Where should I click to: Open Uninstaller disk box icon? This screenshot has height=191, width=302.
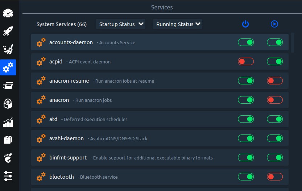(8, 104)
